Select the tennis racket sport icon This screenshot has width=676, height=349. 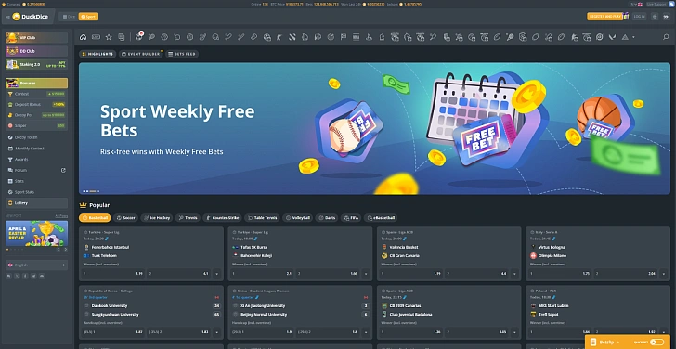pos(151,37)
